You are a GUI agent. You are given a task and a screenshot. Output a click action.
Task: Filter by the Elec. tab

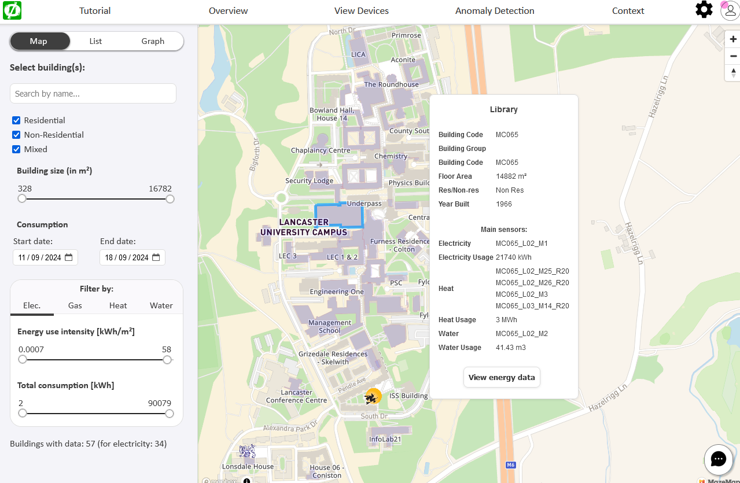click(x=32, y=305)
